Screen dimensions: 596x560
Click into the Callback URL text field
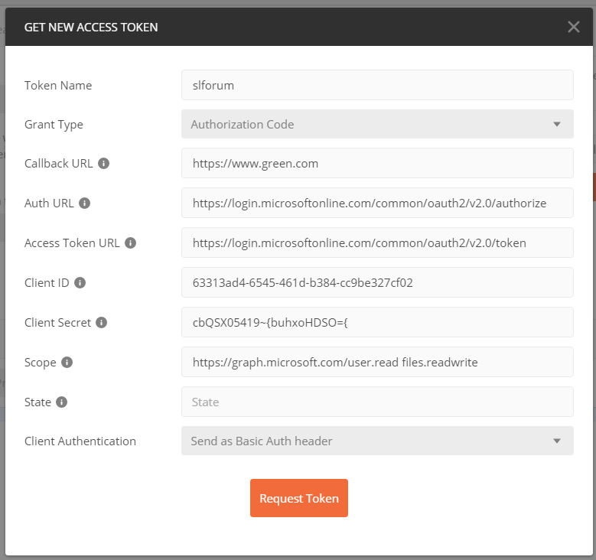click(x=377, y=163)
